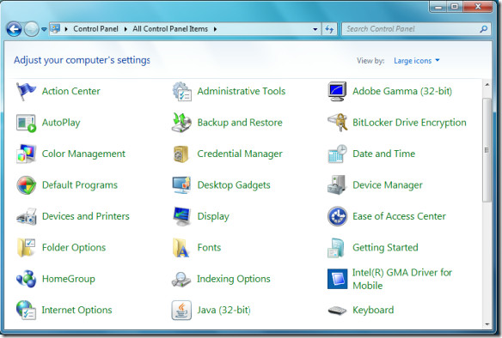Click the scrollbar up arrow

(x=487, y=85)
